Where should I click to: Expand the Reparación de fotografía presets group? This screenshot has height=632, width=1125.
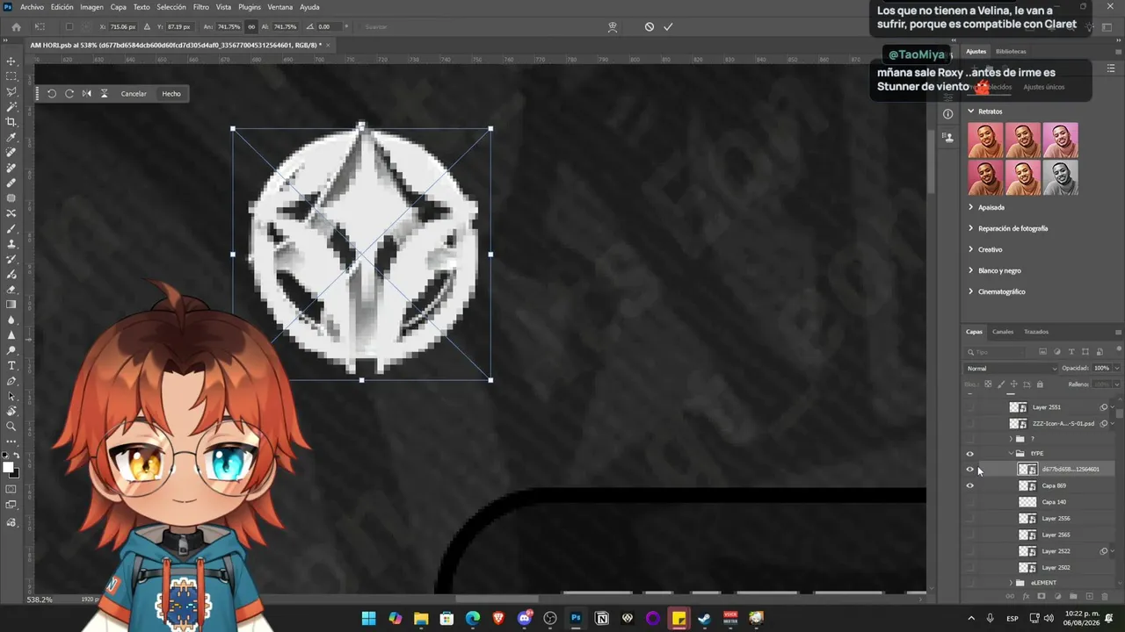970,228
